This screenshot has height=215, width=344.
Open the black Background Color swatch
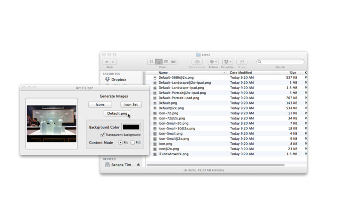[131, 127]
